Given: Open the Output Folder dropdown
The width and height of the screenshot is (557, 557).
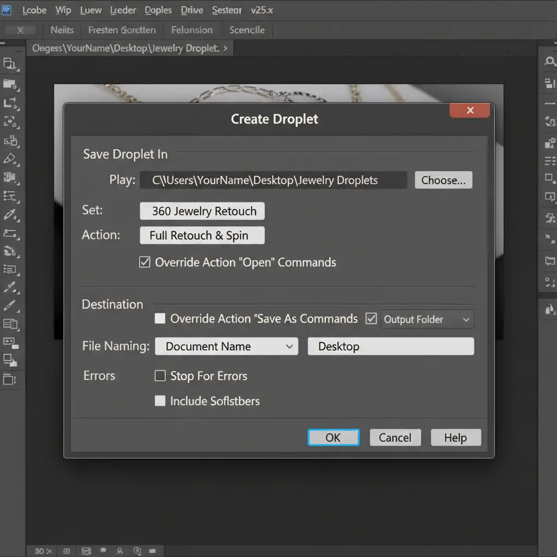Looking at the screenshot, I should pyautogui.click(x=427, y=319).
